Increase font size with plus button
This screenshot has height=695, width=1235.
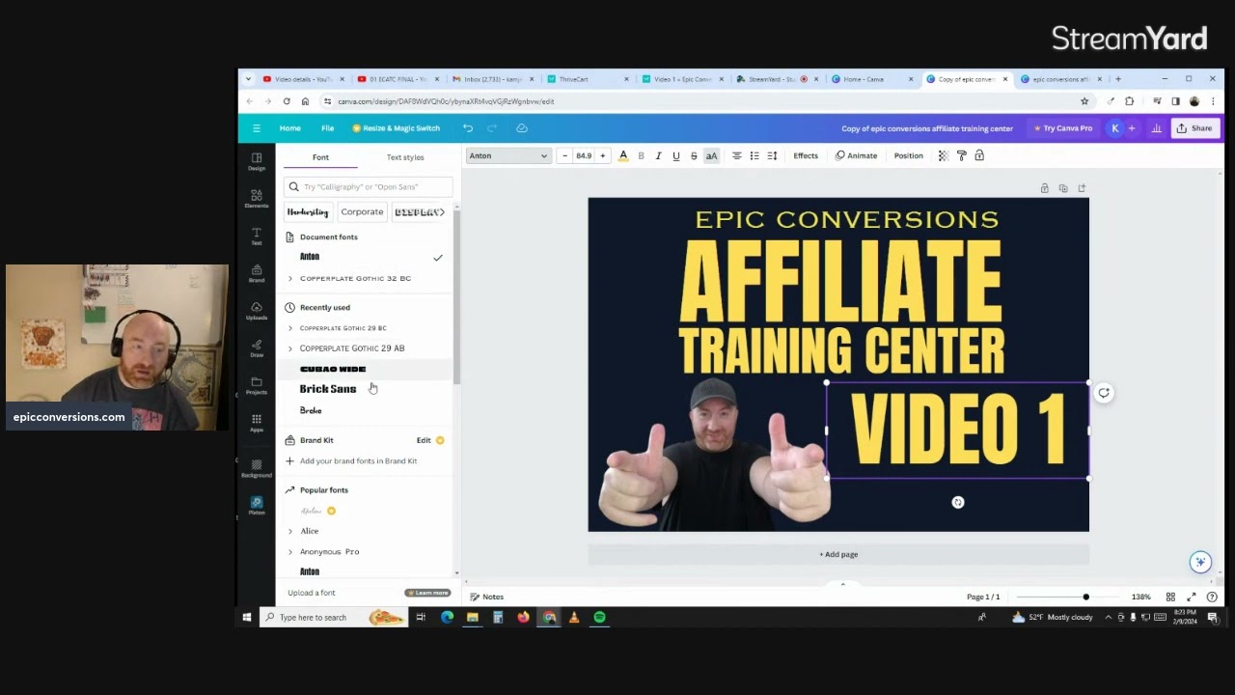pos(602,155)
